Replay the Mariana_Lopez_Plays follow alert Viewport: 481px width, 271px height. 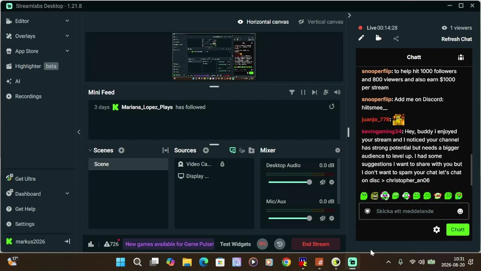pyautogui.click(x=331, y=107)
